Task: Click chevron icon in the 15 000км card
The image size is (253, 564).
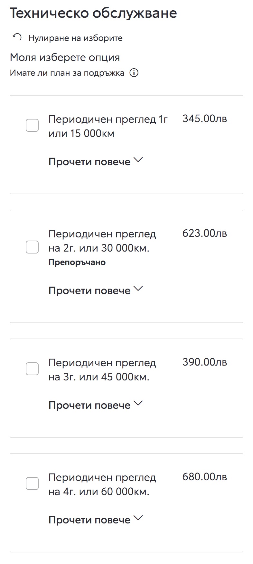Action: pyautogui.click(x=138, y=160)
